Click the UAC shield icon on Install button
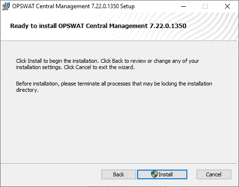239x187 pixels. click(155, 174)
